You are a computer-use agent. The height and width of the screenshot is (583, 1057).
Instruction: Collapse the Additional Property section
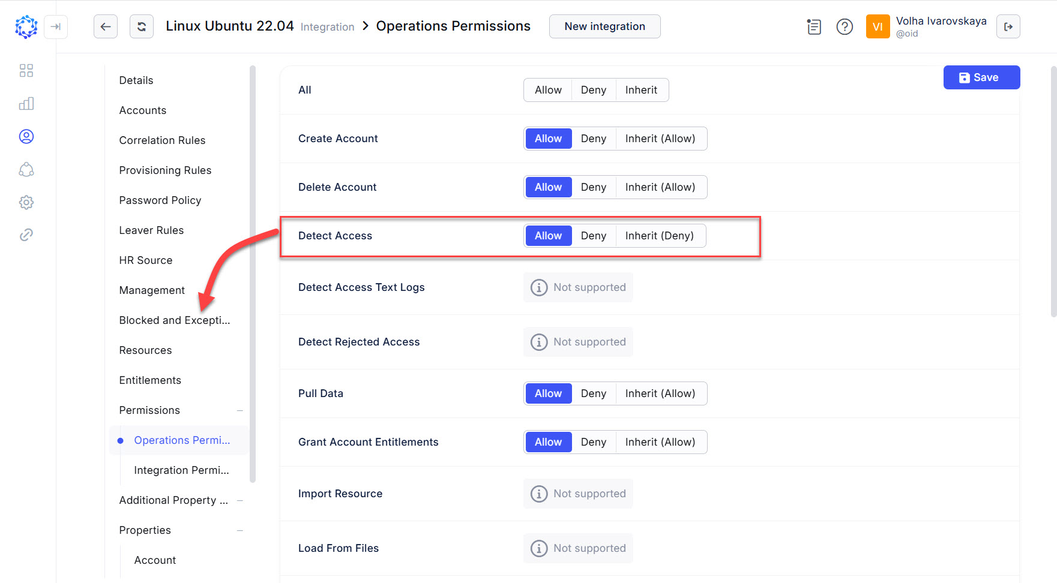[x=240, y=500]
